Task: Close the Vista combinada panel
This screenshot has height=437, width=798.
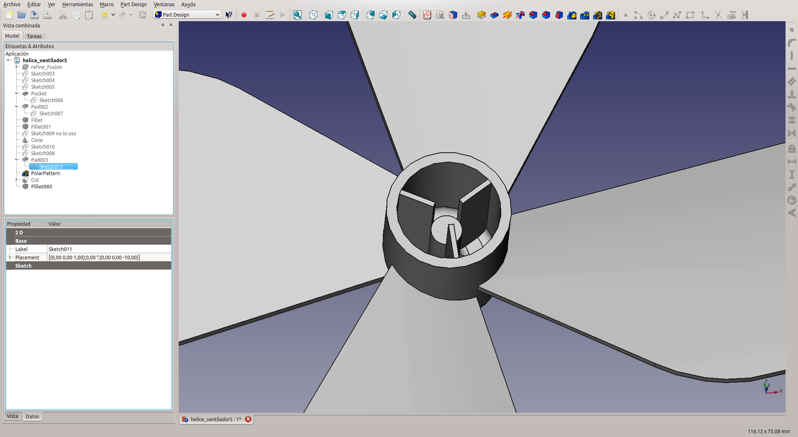Action: (x=171, y=25)
